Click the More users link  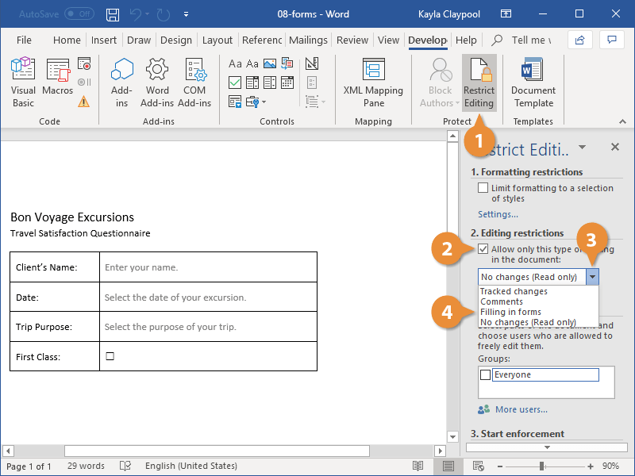(521, 409)
